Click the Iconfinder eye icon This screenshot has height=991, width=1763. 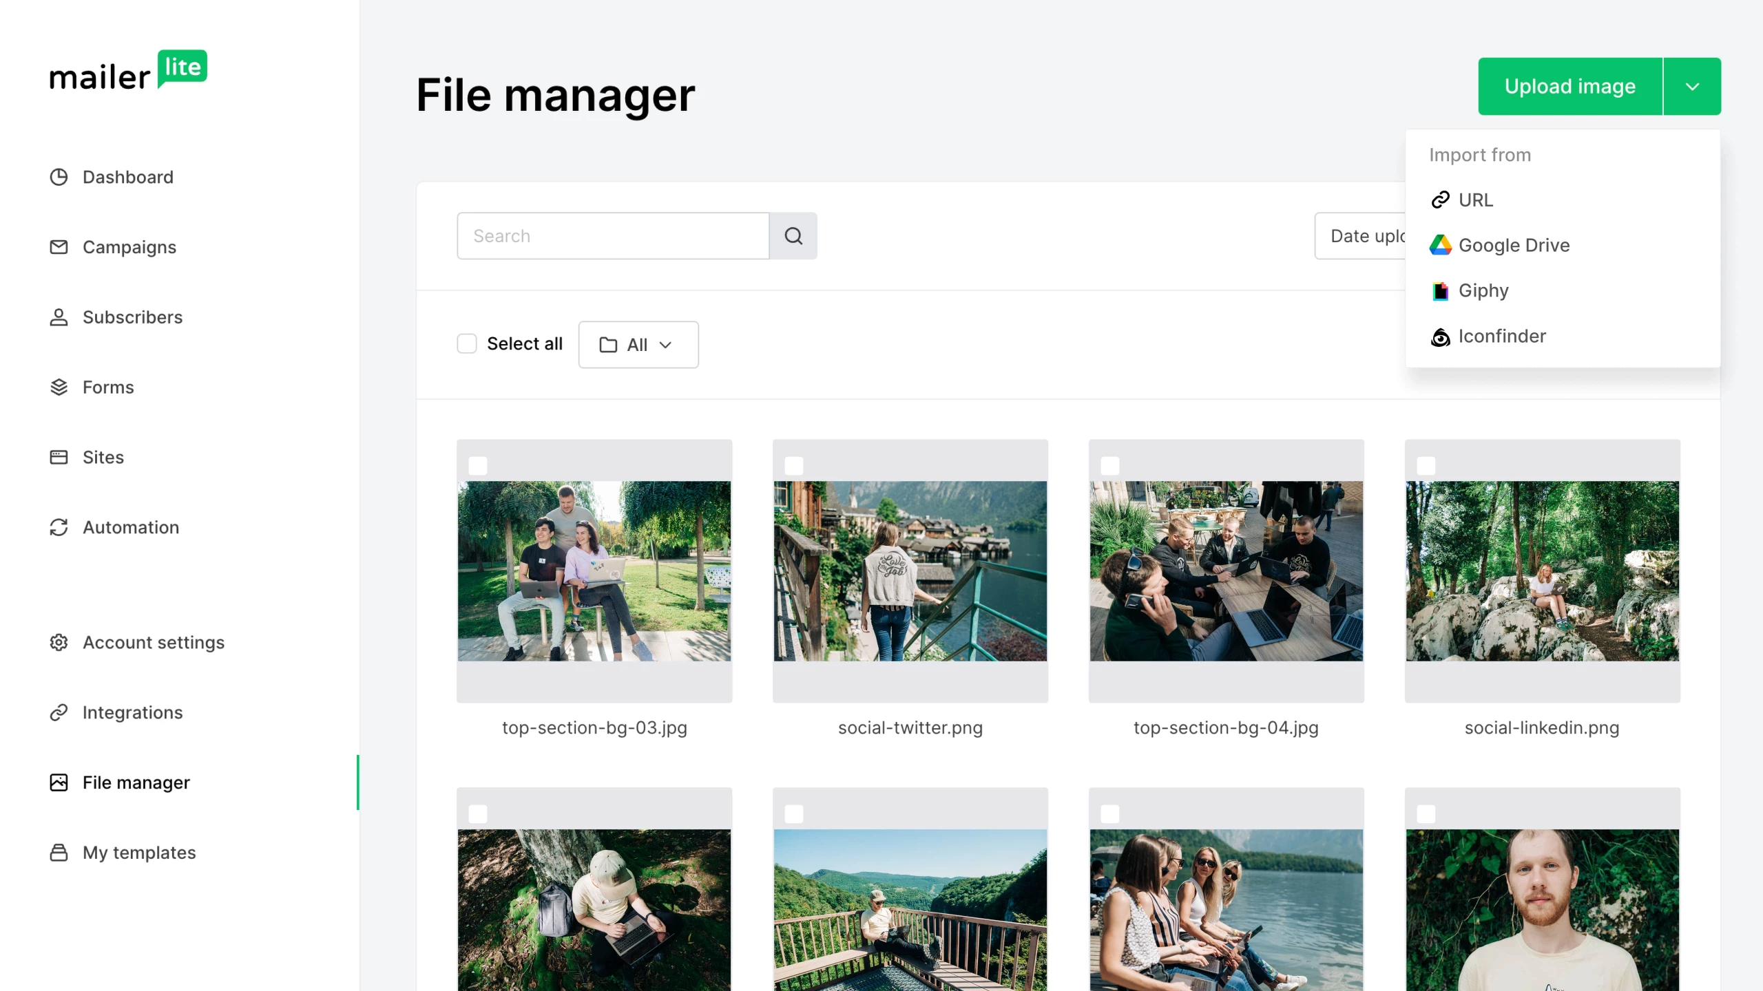tap(1440, 337)
